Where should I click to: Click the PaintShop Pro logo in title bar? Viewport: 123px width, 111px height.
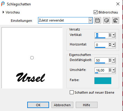point(3,4)
